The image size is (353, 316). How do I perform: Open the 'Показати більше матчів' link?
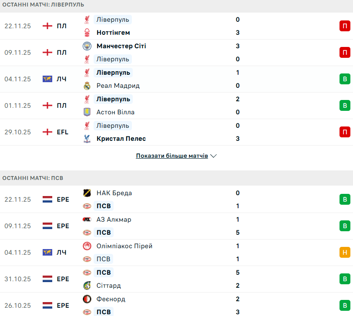(x=172, y=156)
